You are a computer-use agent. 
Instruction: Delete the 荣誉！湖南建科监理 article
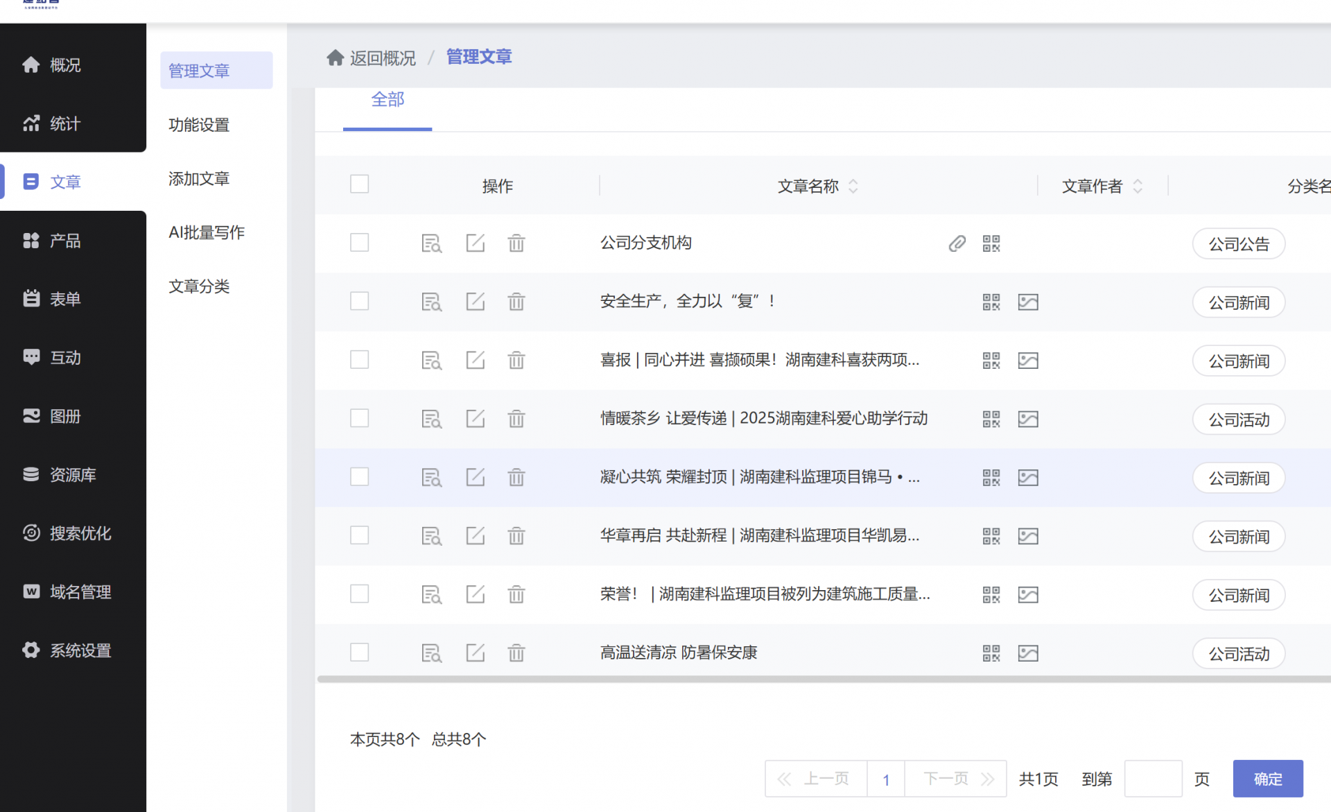[516, 595]
